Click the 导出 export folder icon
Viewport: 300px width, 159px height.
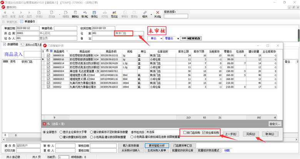tap(114, 13)
